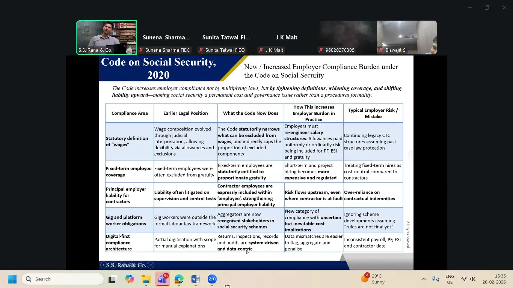Open the slide show more options ellipsis
This screenshot has height=288, width=513.
pos(150,265)
